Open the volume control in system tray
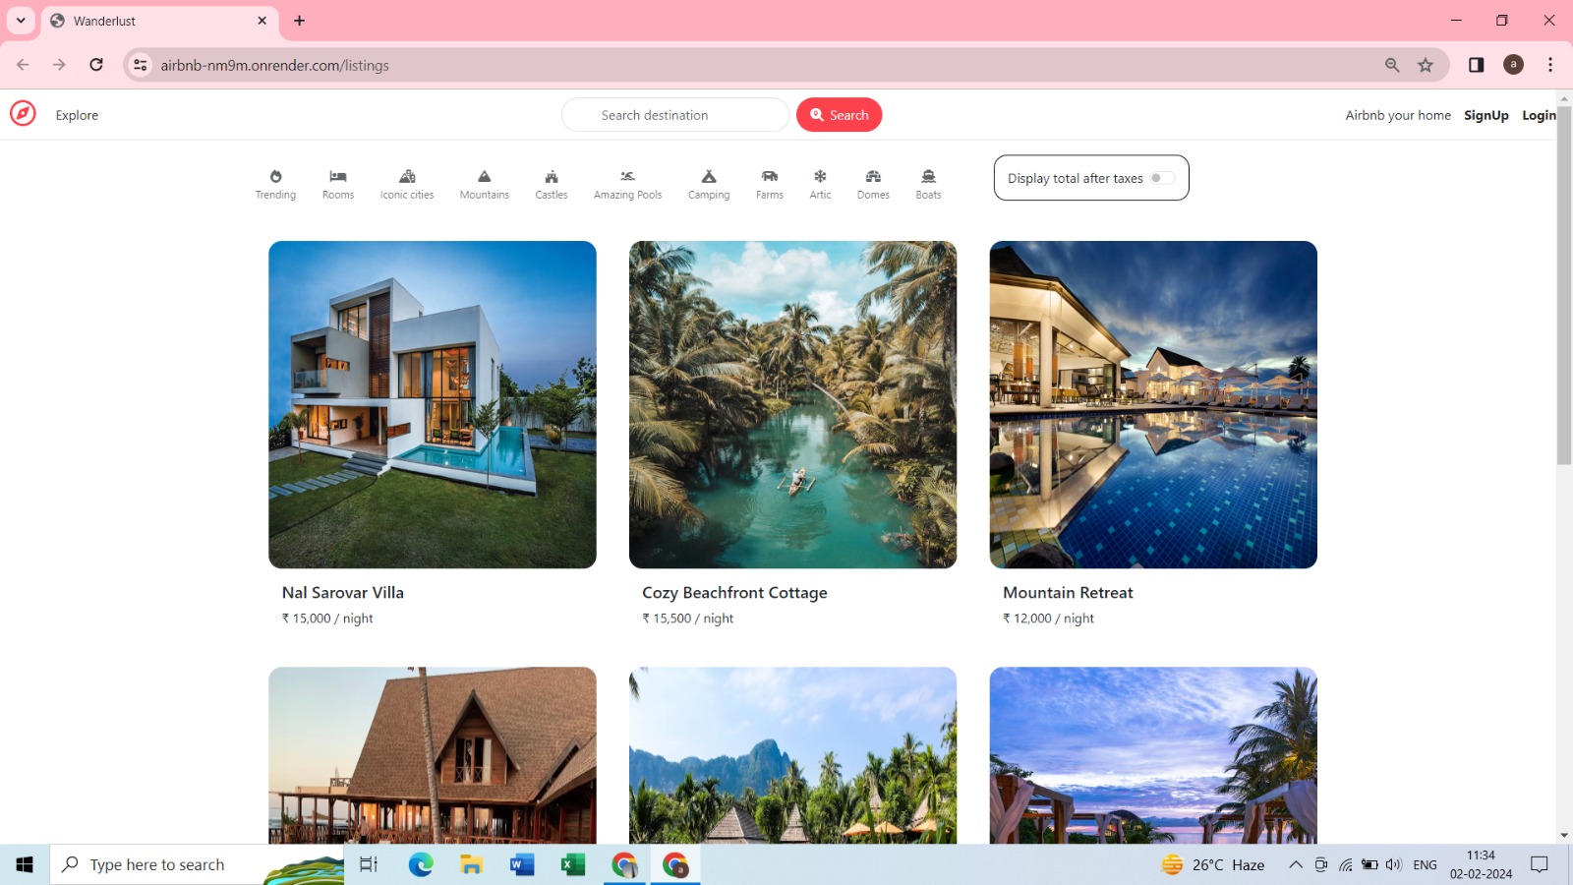 tap(1393, 864)
